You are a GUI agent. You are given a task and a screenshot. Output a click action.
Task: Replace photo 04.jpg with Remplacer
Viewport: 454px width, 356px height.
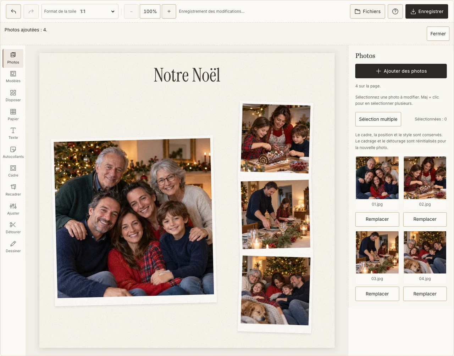425,294
